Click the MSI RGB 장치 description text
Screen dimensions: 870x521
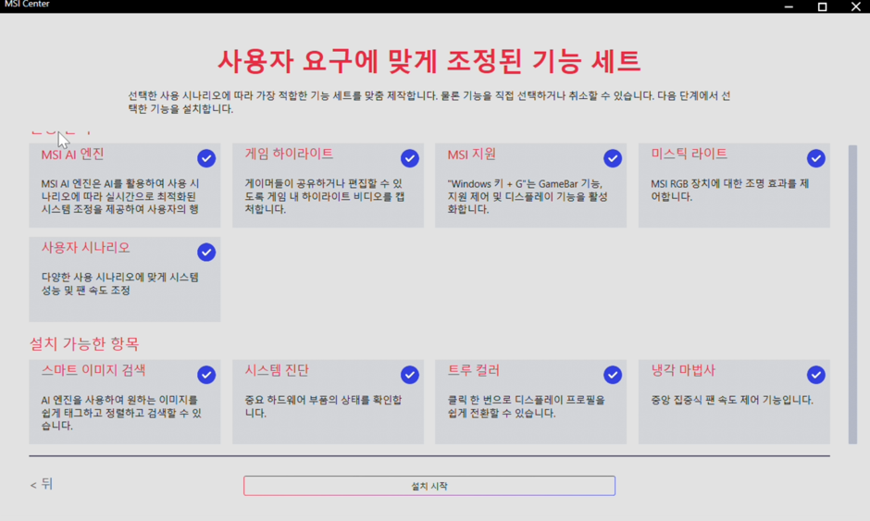coord(729,190)
